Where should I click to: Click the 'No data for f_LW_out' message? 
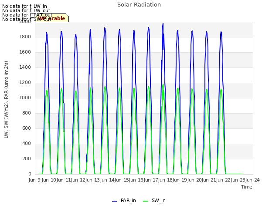click(26, 10)
